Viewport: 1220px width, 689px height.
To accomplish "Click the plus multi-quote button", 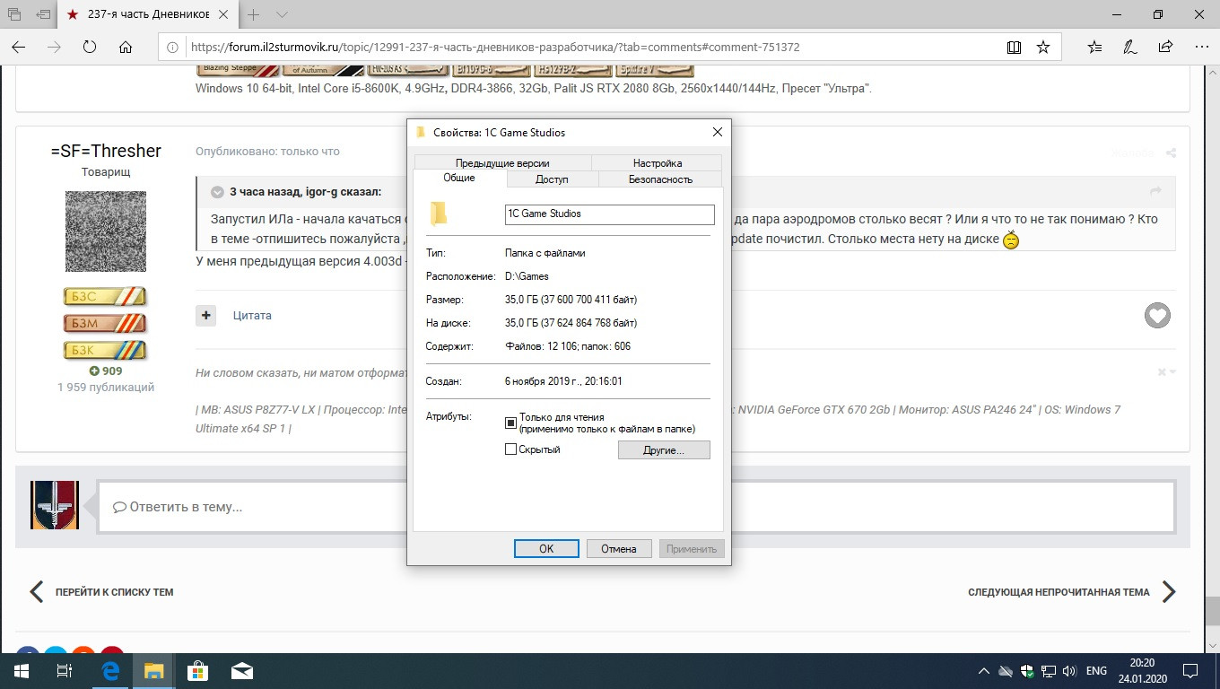I will pos(206,315).
